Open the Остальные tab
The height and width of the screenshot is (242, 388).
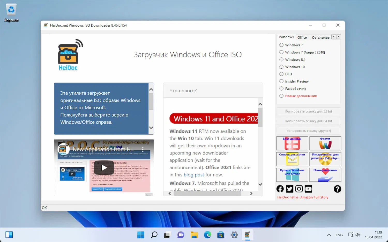pyautogui.click(x=320, y=37)
